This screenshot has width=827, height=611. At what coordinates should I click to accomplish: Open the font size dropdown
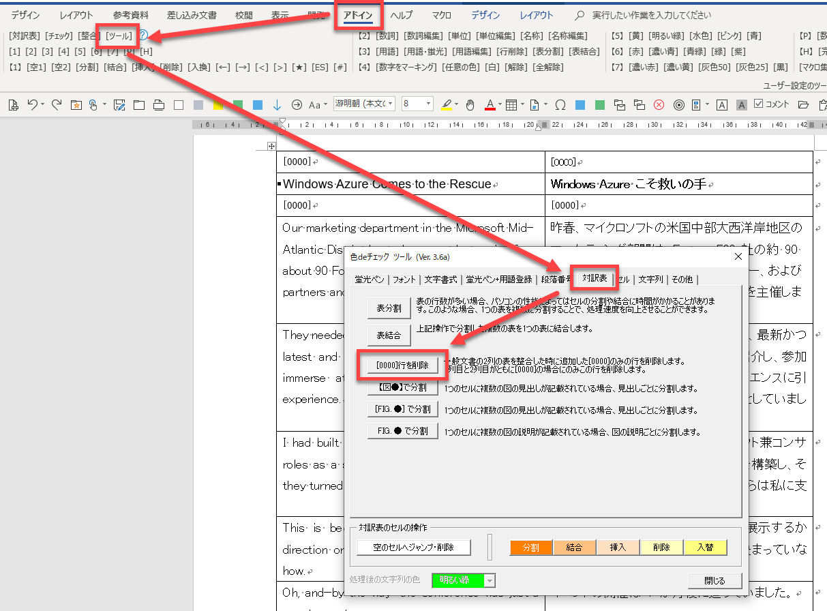point(417,104)
